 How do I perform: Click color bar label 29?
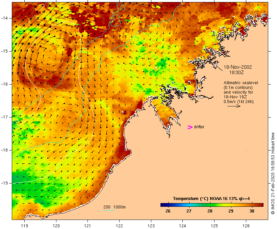[231, 211]
